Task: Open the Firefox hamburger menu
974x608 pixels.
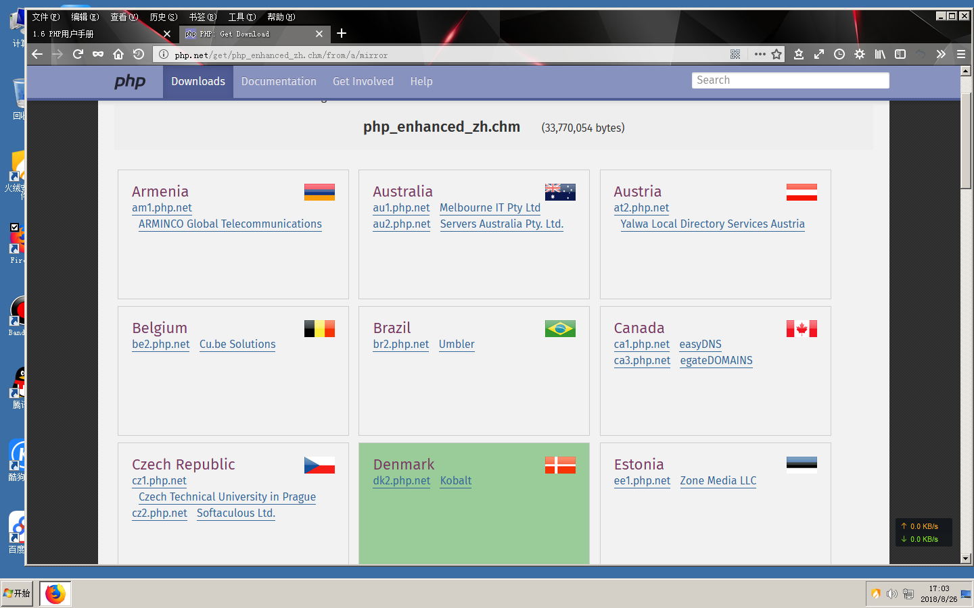Action: pyautogui.click(x=961, y=54)
